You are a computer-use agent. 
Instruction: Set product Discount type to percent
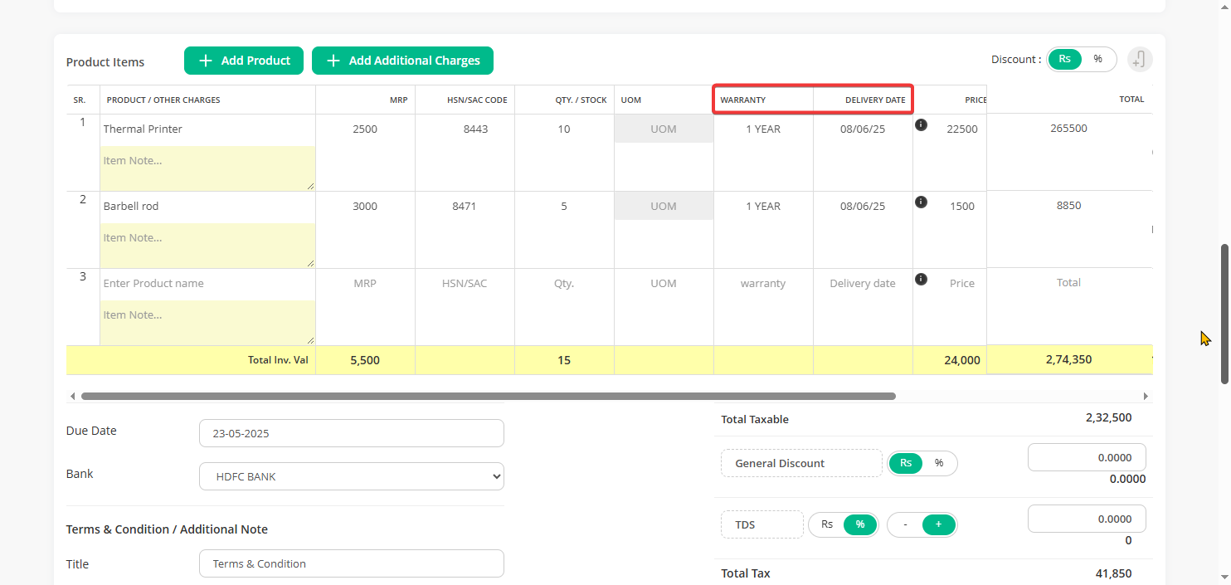coord(1097,60)
